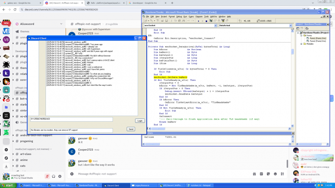Click the Start run button in VB toolbar
The height and width of the screenshot is (188, 335).
tap(198, 21)
